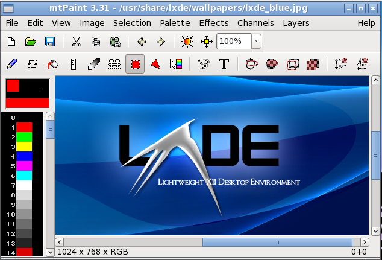The width and height of the screenshot is (382, 260).
Task: Click the Outline Selection icon
Action: [293, 64]
